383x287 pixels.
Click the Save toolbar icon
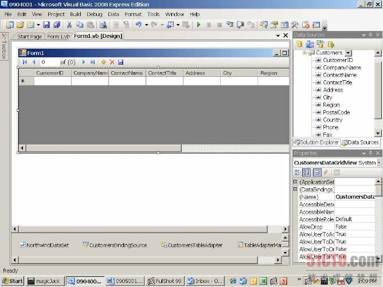click(46, 25)
